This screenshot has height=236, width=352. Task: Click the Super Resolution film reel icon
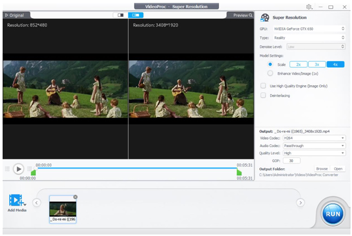click(265, 17)
